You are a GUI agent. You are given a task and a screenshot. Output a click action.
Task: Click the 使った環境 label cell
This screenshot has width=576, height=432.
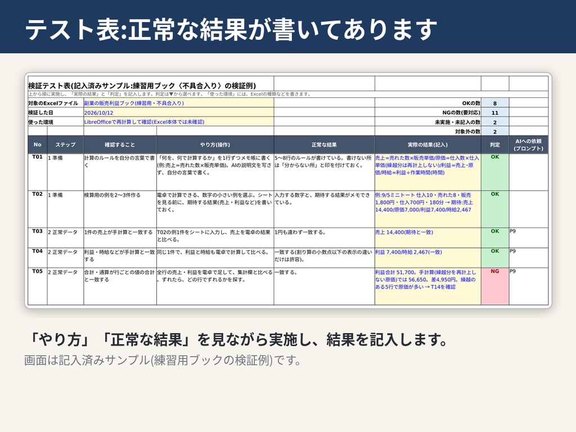coord(56,121)
